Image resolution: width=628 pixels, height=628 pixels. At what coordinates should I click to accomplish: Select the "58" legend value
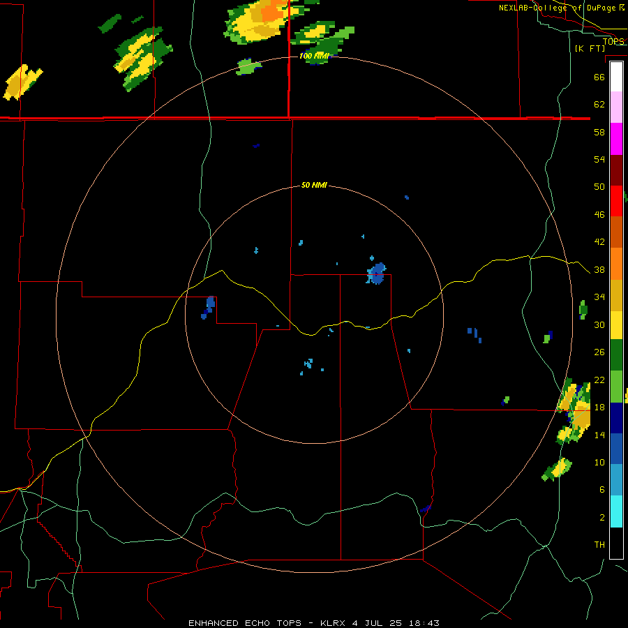(x=599, y=132)
